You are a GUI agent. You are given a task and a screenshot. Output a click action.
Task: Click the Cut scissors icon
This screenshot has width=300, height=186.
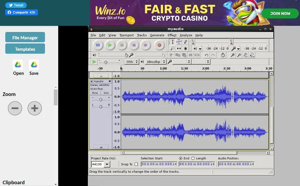[171, 55]
